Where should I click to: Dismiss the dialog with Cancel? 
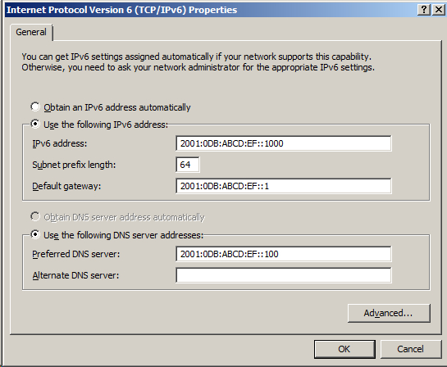(x=411, y=349)
